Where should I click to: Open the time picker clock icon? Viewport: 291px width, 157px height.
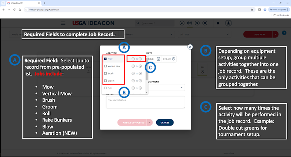174,59
